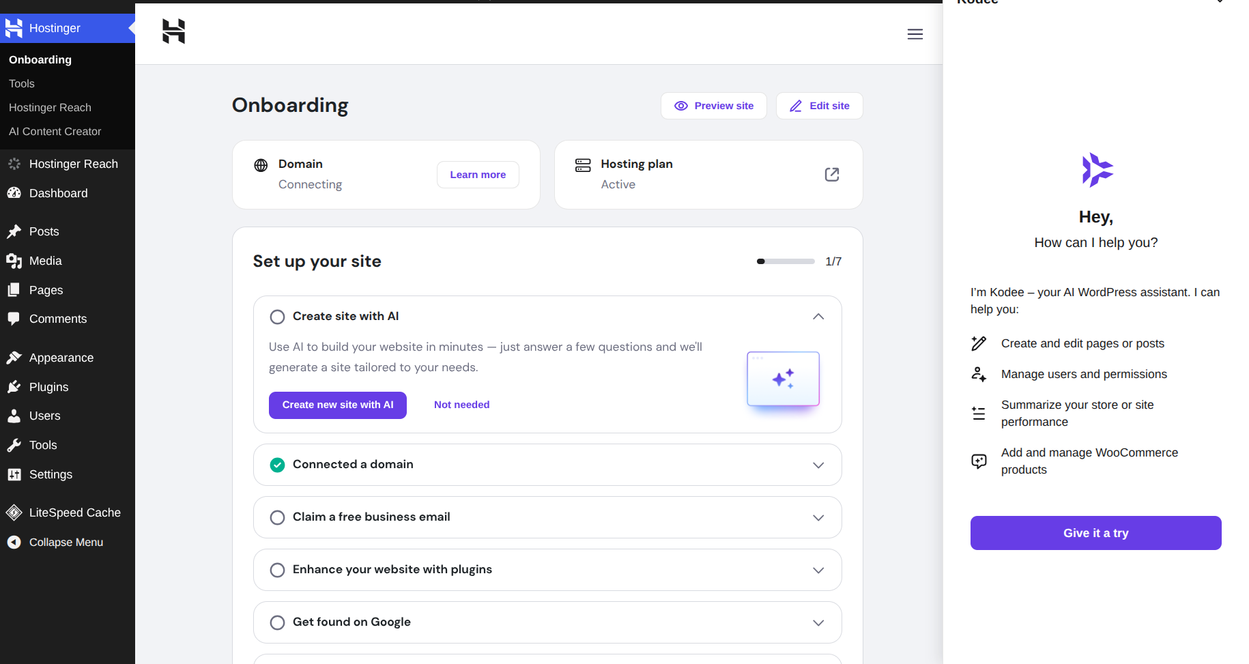Click the magic pencil icon for create pages

pos(979,343)
